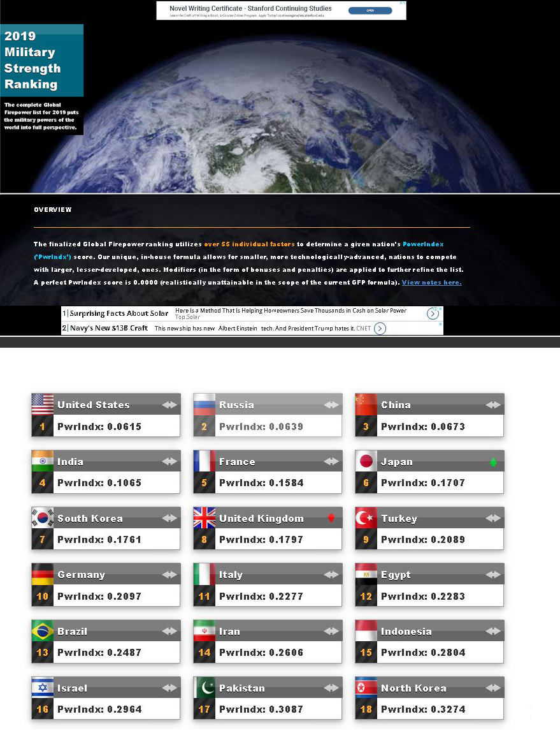Select the Russia country name
The image size is (560, 742).
(236, 405)
